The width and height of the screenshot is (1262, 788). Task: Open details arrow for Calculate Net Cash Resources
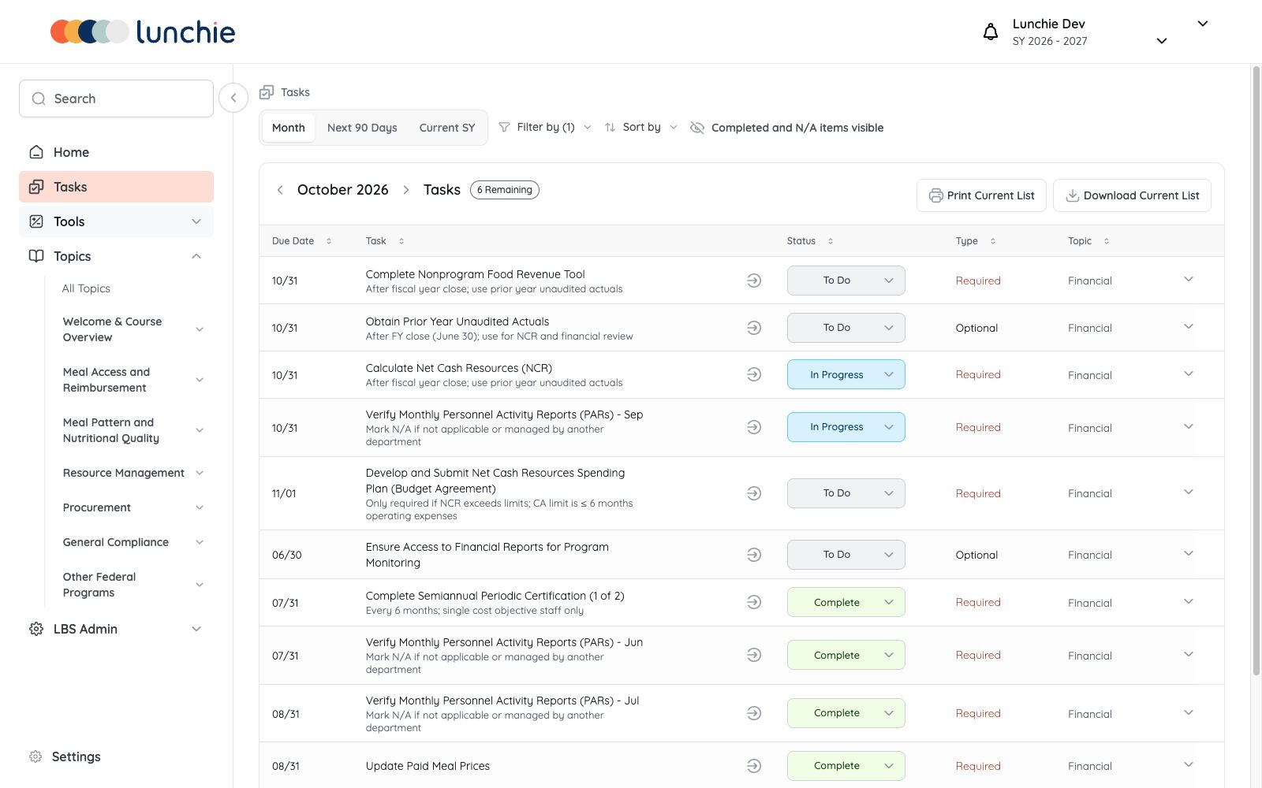[754, 374]
